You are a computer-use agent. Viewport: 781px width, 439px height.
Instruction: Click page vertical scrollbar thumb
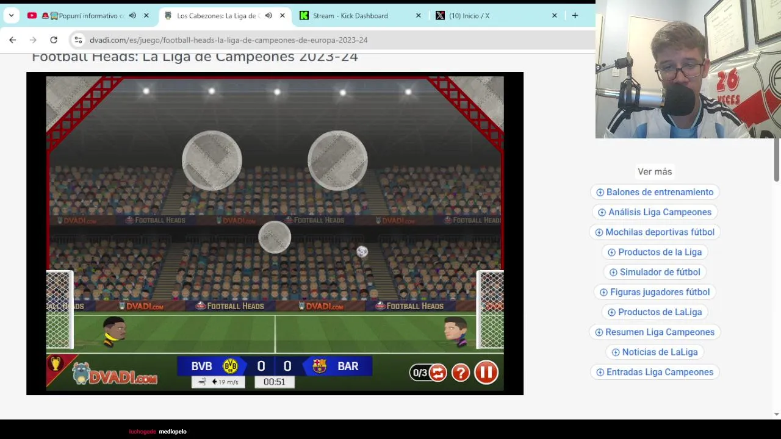pos(776,160)
